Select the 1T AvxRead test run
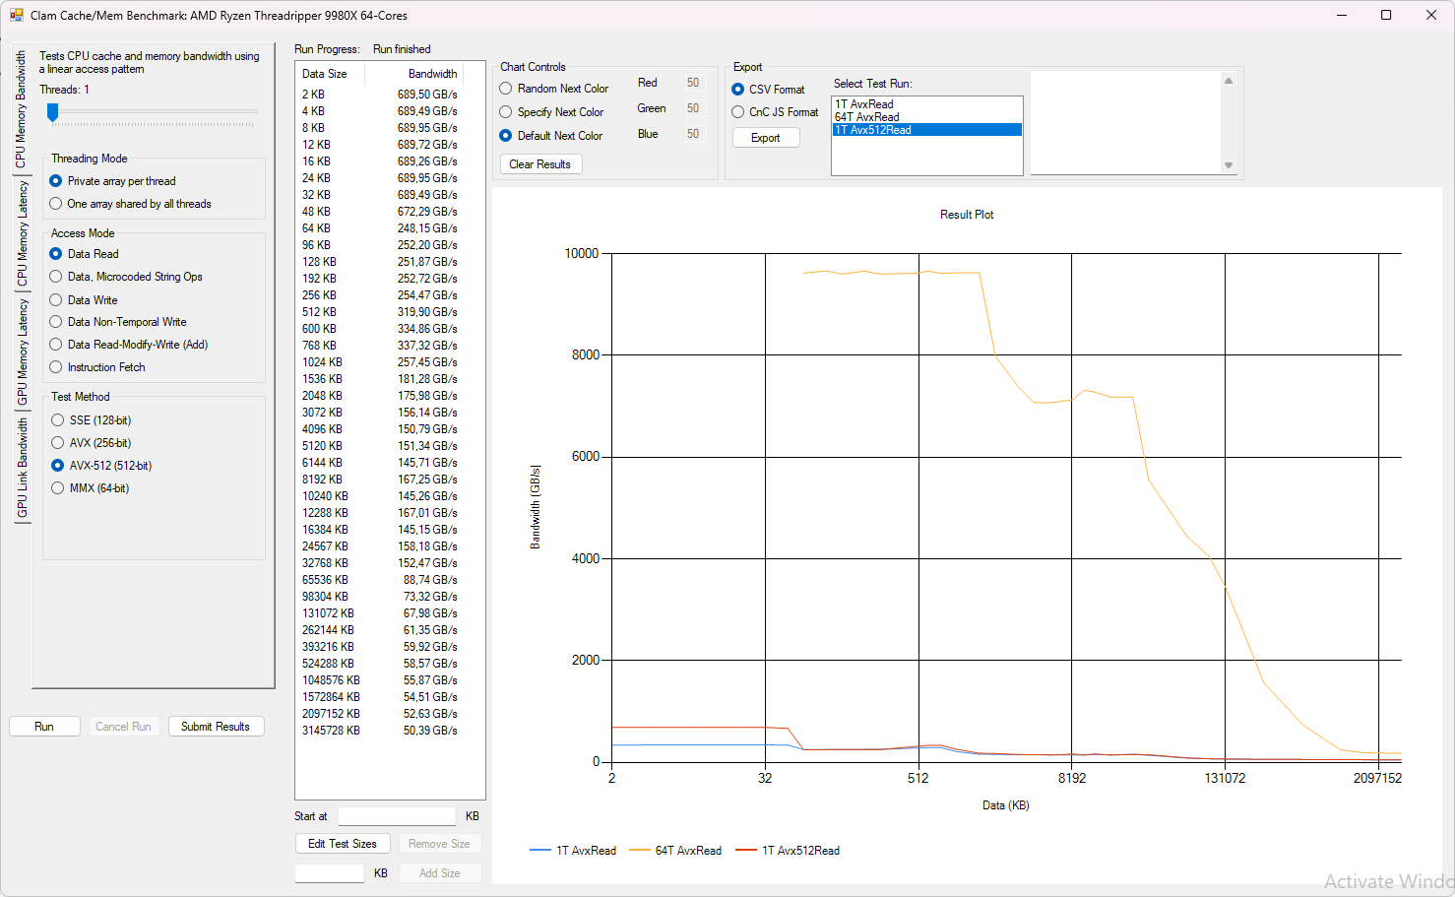Viewport: 1455px width, 897px height. (x=926, y=104)
